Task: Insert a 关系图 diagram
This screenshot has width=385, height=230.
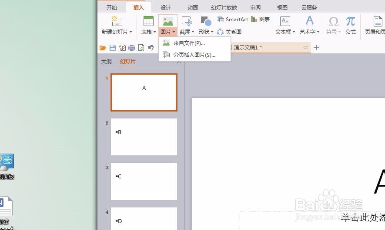Action: pyautogui.click(x=229, y=32)
